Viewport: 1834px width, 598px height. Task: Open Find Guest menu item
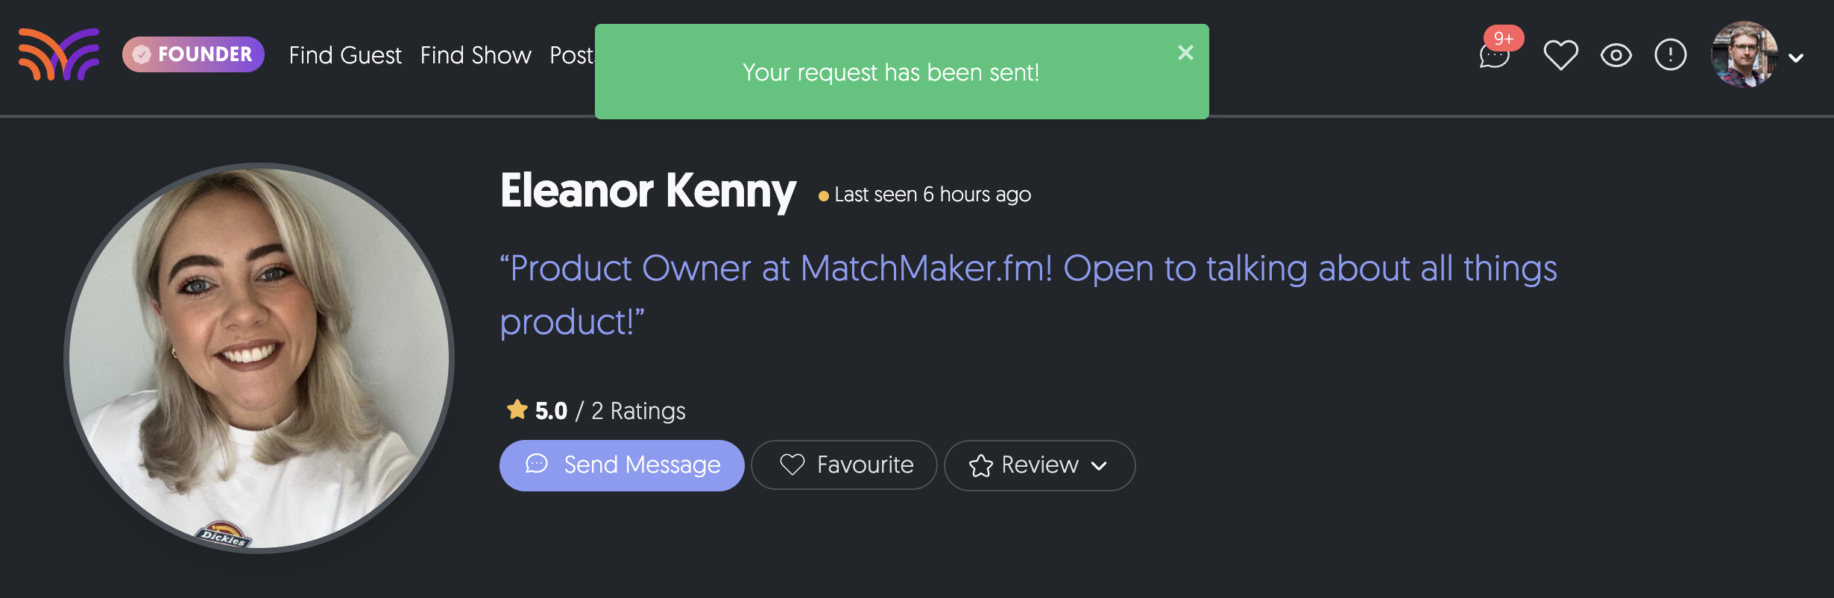pyautogui.click(x=345, y=55)
